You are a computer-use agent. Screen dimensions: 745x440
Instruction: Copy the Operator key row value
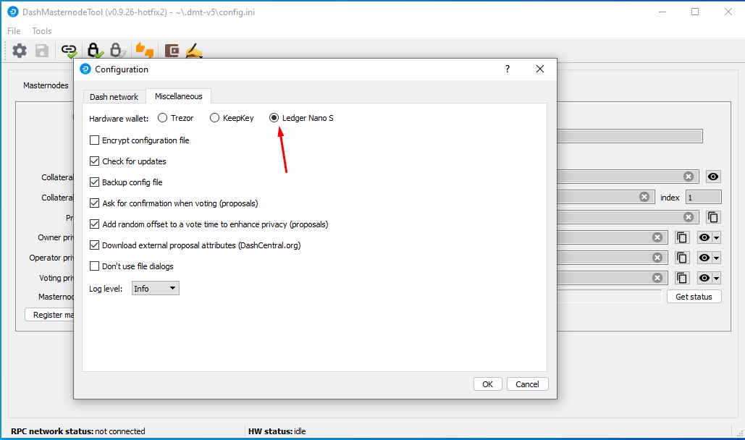[x=682, y=258]
